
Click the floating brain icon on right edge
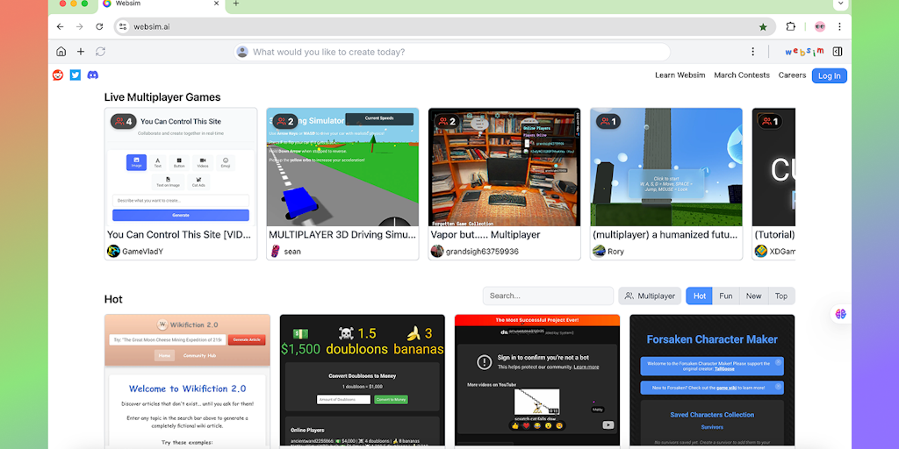(841, 314)
